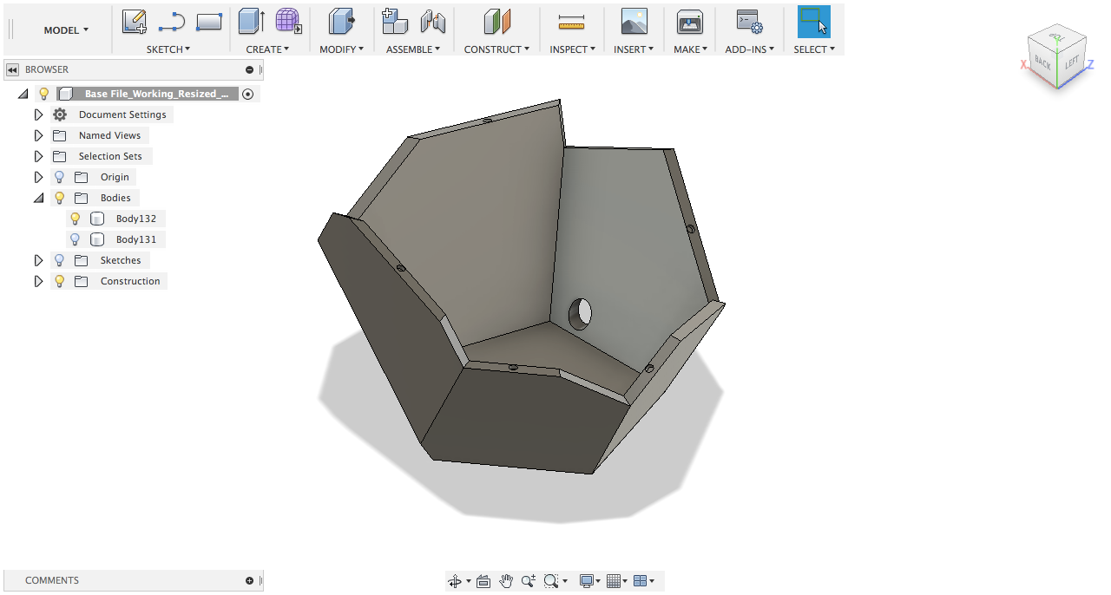Open the MODIFY menu
This screenshot has height=595, width=1111.
pyautogui.click(x=341, y=49)
